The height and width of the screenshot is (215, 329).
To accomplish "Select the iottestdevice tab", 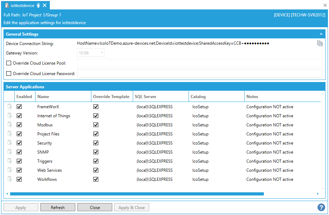I will pos(22,5).
